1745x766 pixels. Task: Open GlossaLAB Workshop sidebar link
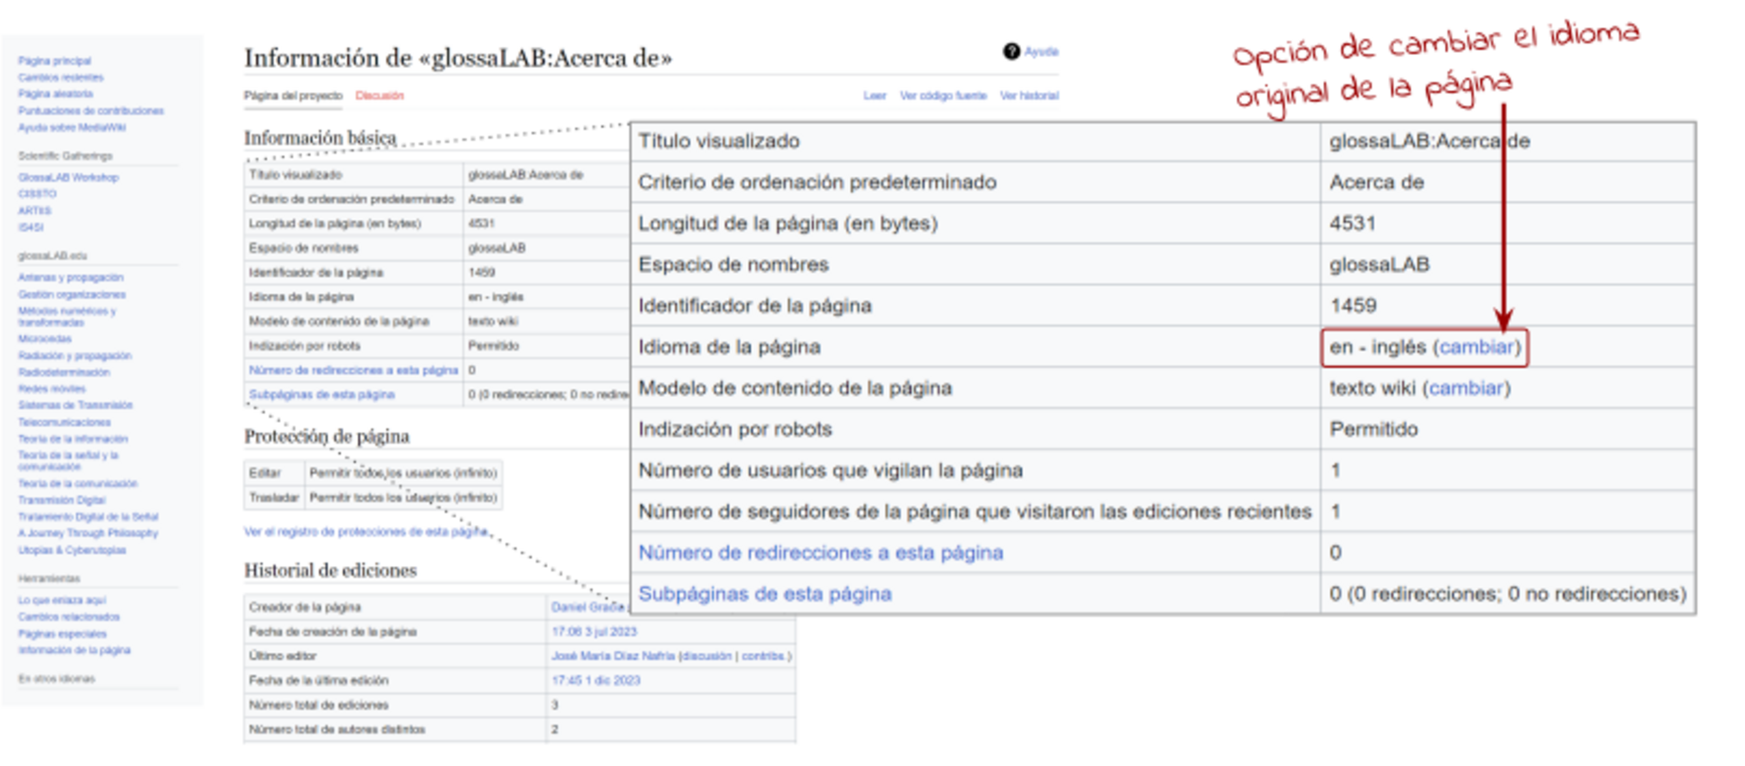coord(68,177)
